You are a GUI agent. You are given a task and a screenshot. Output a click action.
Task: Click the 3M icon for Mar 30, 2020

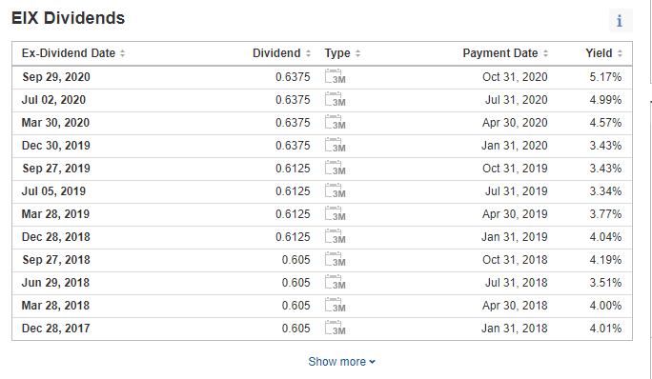336,122
